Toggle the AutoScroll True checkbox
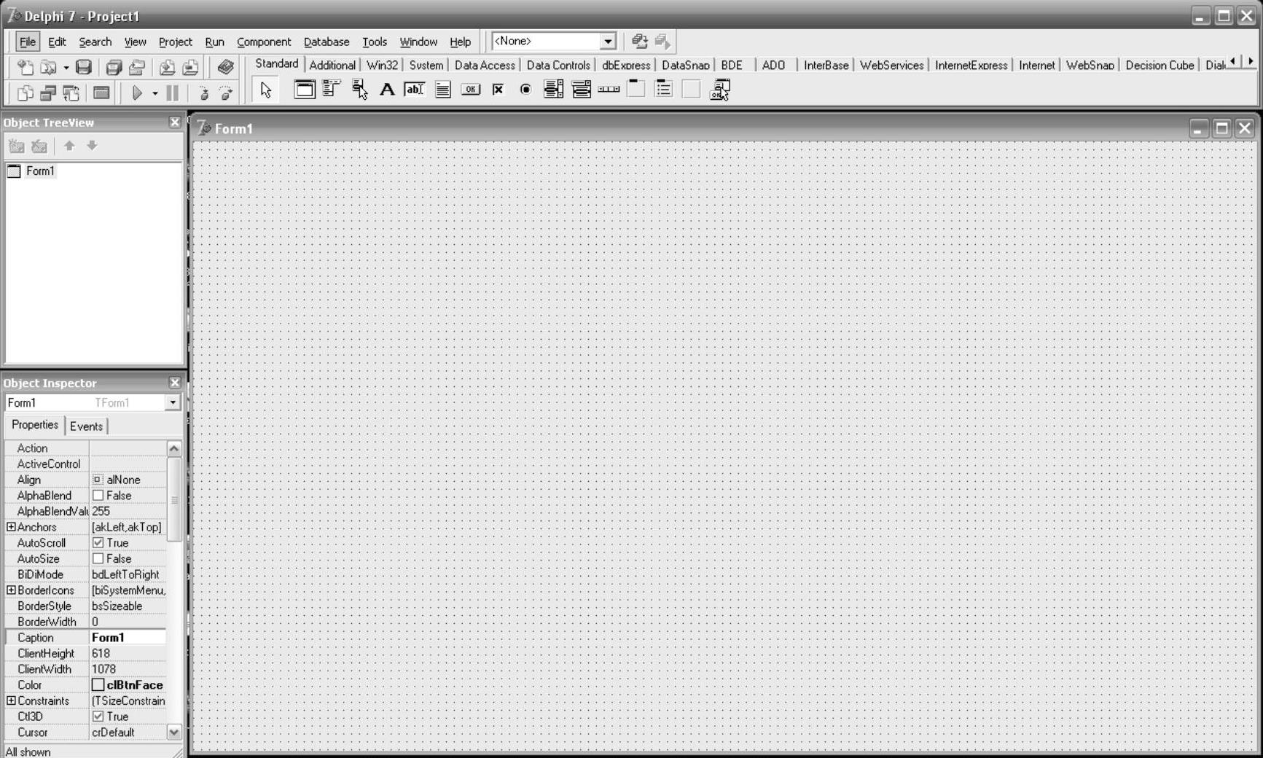The width and height of the screenshot is (1263, 758). (98, 543)
